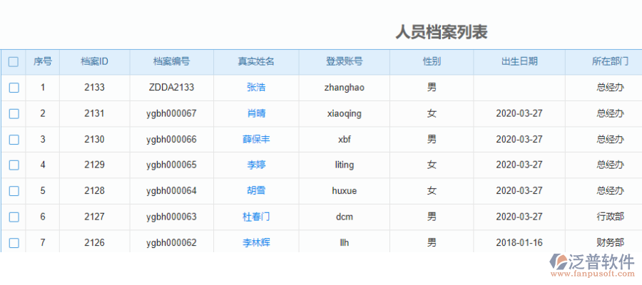Viewport: 642px width, 285px height.
Task: Sort table by 真实姓名 header
Action: (256, 62)
